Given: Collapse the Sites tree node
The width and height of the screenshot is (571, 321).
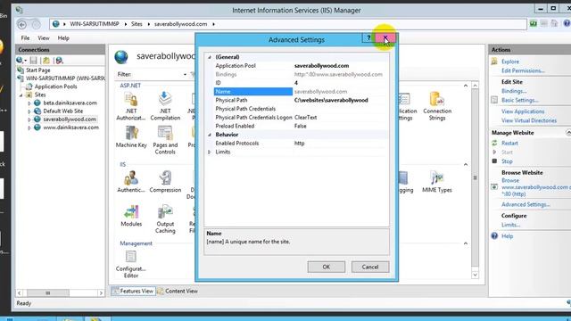Looking at the screenshot, I should pos(21,95).
